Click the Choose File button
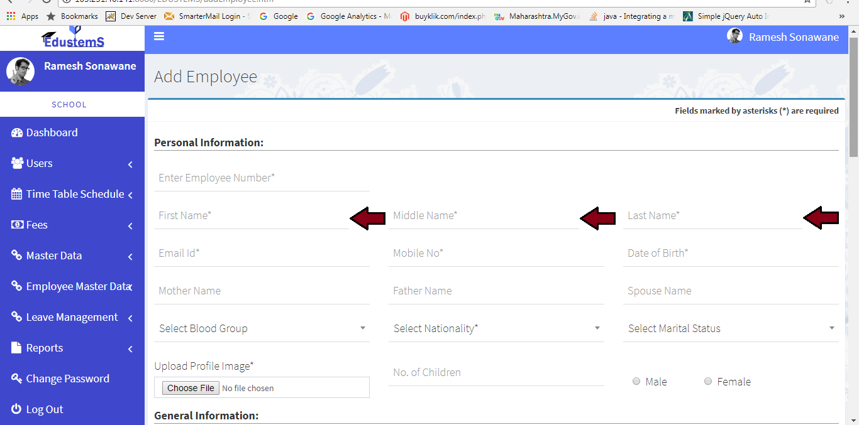 tap(191, 388)
